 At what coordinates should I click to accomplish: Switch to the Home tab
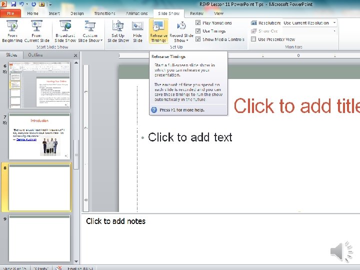[32, 13]
